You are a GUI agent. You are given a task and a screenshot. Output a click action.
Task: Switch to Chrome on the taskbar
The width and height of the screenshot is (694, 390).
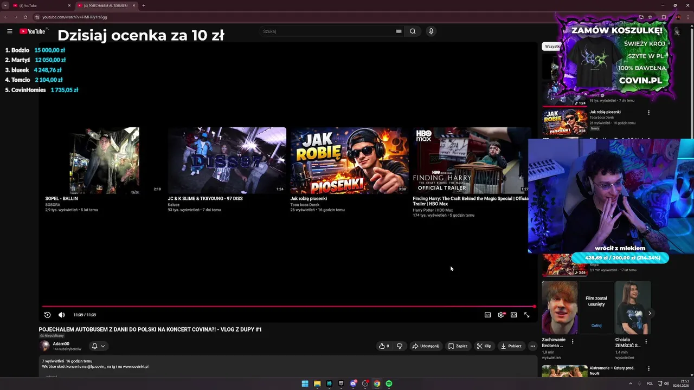tap(377, 383)
